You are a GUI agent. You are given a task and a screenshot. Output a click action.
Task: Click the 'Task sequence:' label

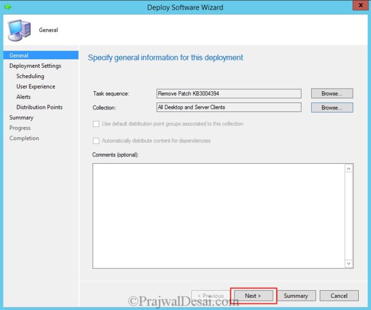coord(111,93)
